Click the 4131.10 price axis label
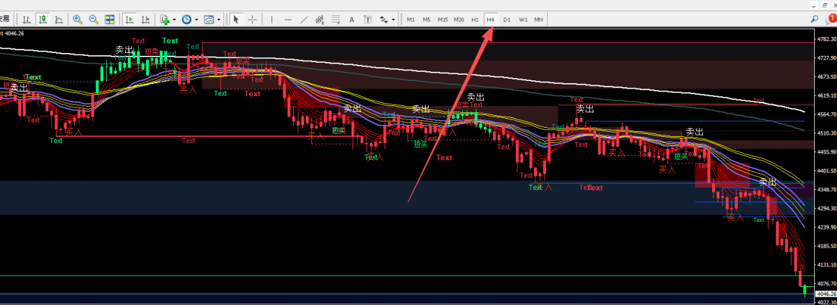 pos(827,265)
